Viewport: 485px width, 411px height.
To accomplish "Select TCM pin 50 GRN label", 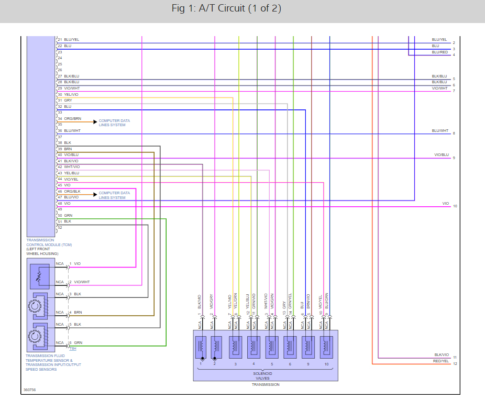I will 65,215.
